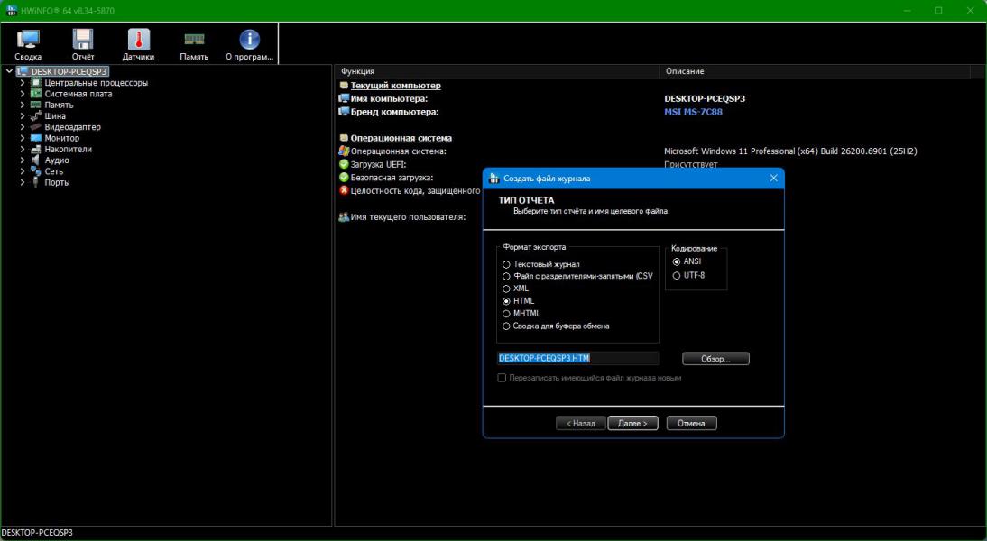Open the Сводка summary toolbar icon
The image size is (987, 541).
click(29, 43)
